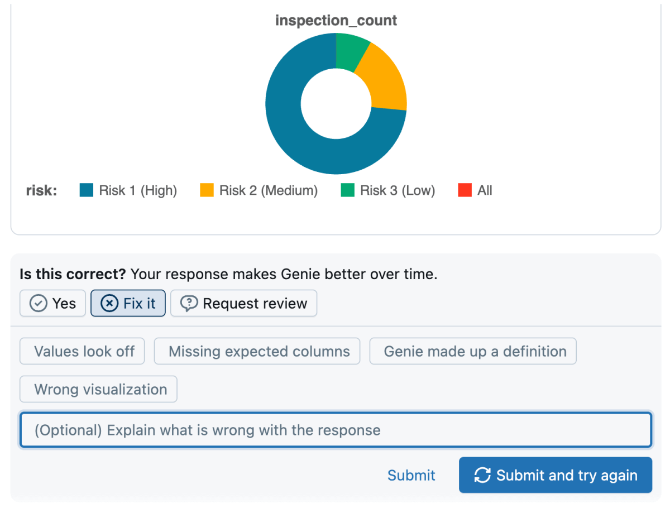This screenshot has width=670, height=513.
Task: Toggle the Missing expected columns chip
Action: click(x=257, y=352)
